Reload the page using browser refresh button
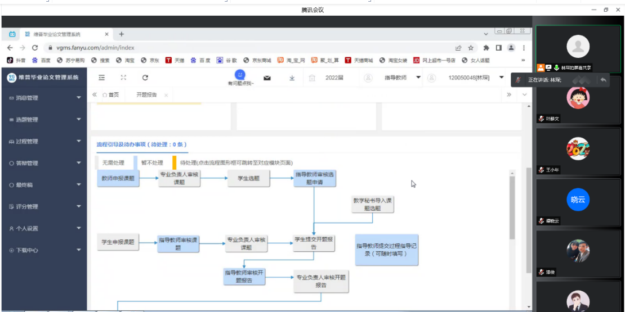Image resolution: width=625 pixels, height=312 pixels. (x=35, y=48)
